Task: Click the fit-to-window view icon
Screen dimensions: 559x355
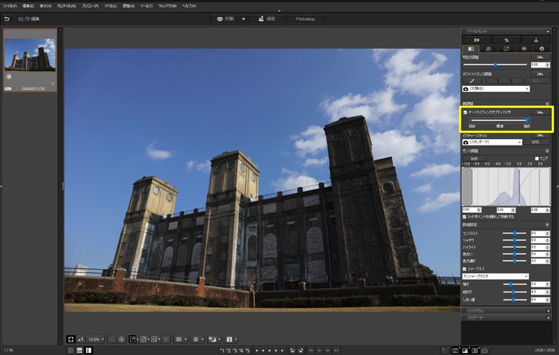Action: pos(71,339)
